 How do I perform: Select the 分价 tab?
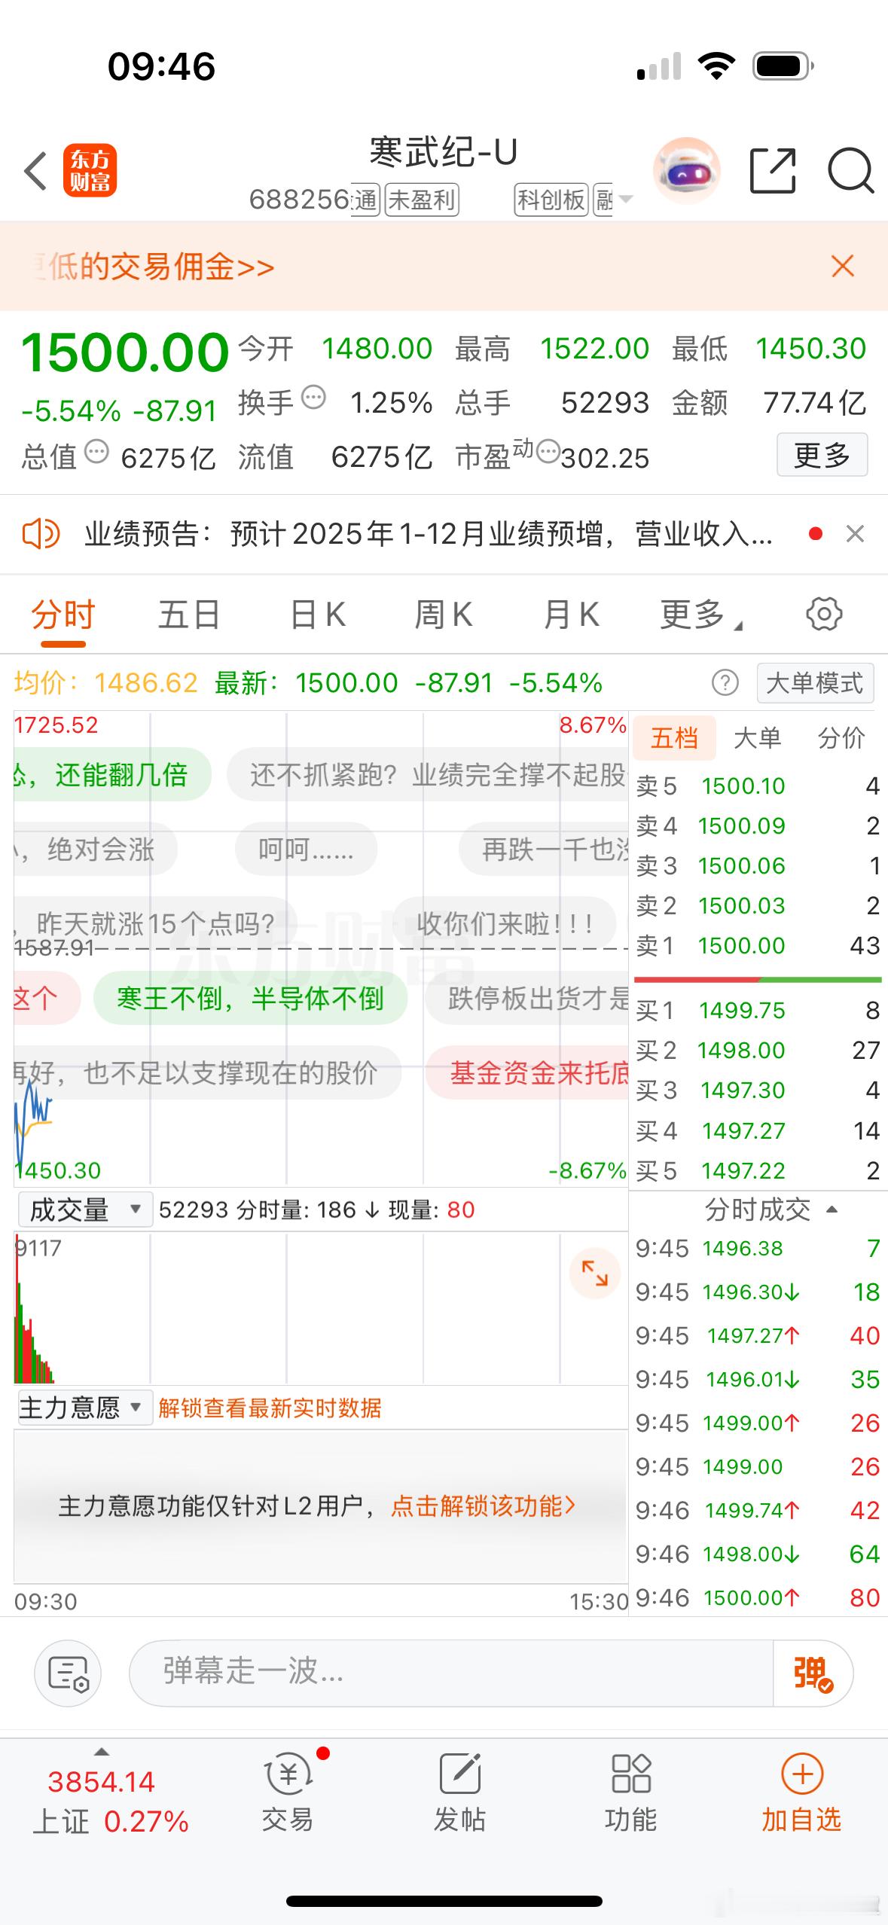(841, 738)
